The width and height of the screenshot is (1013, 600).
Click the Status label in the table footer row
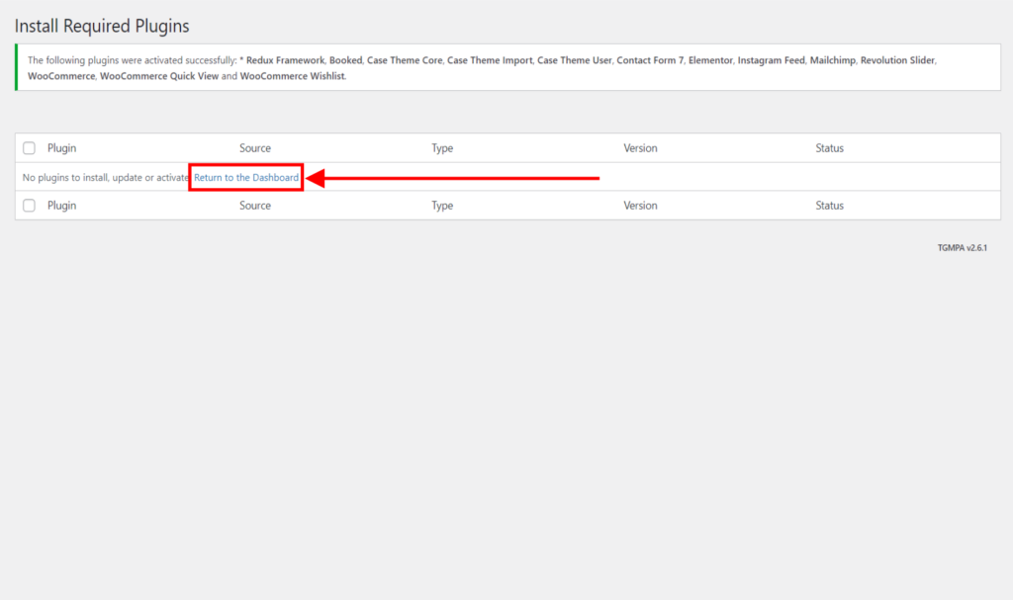[829, 206]
